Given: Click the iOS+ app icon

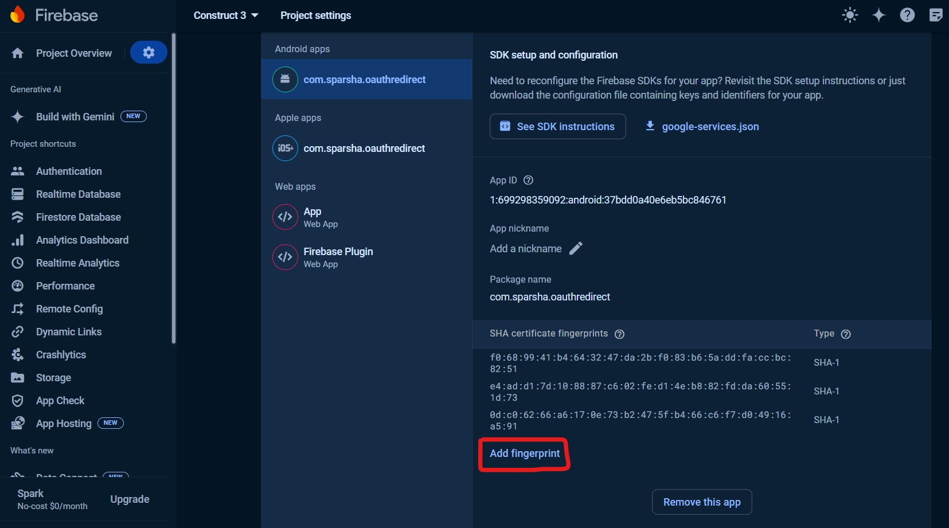Looking at the screenshot, I should click(285, 148).
